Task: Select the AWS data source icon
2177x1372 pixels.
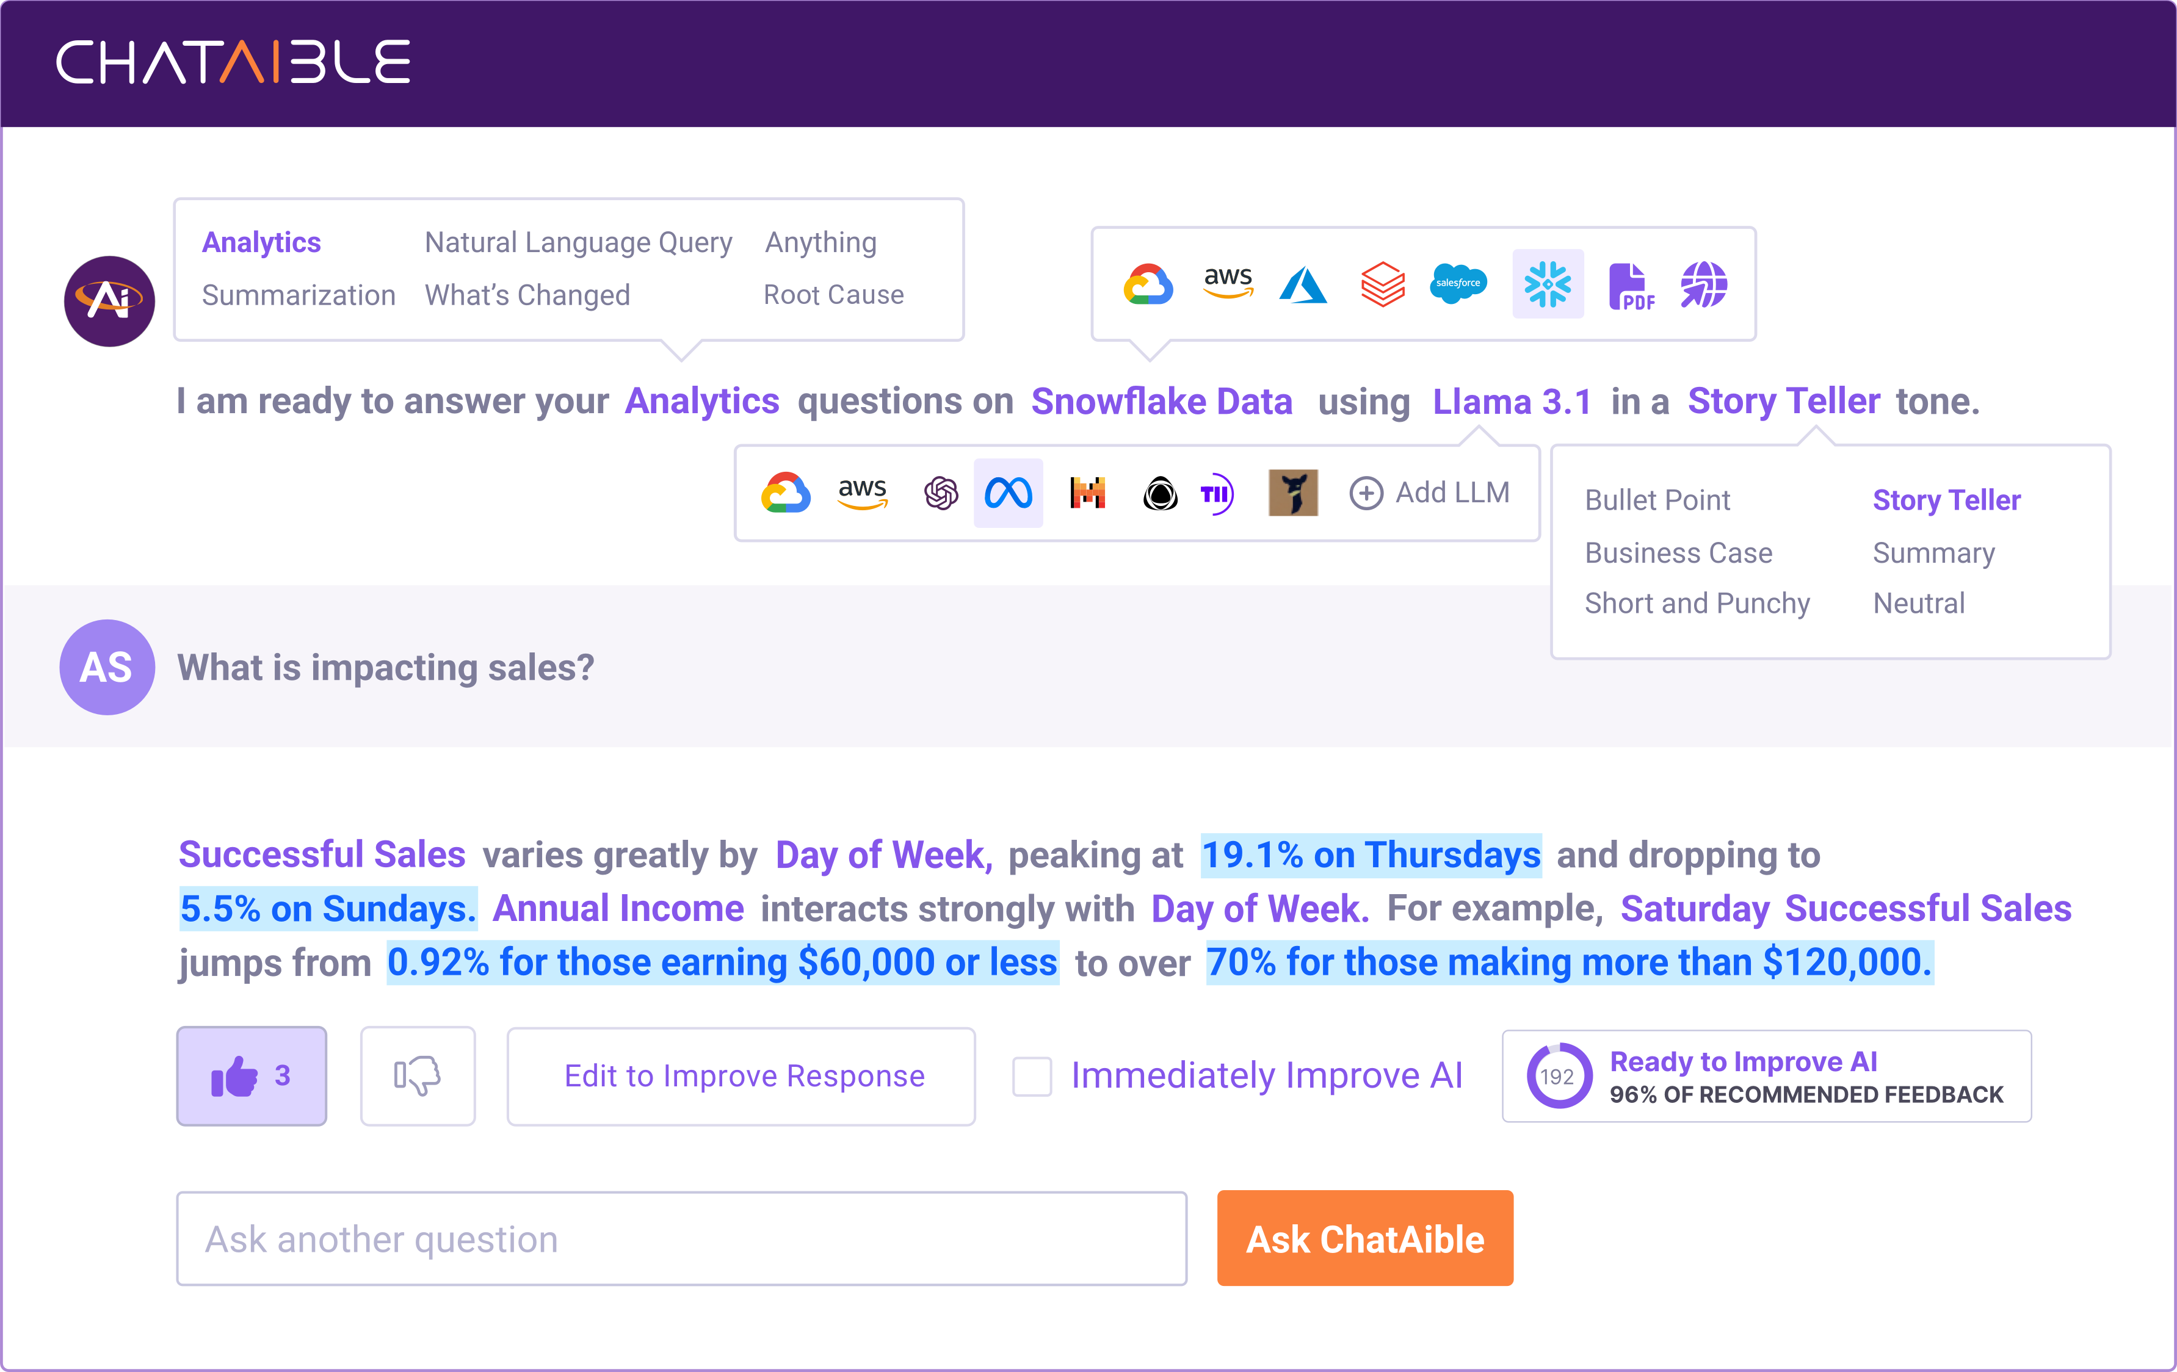Action: click(x=1225, y=284)
